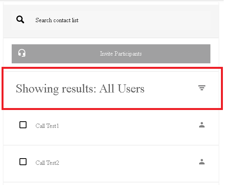Select the Call Test2 contact name

(x=47, y=163)
